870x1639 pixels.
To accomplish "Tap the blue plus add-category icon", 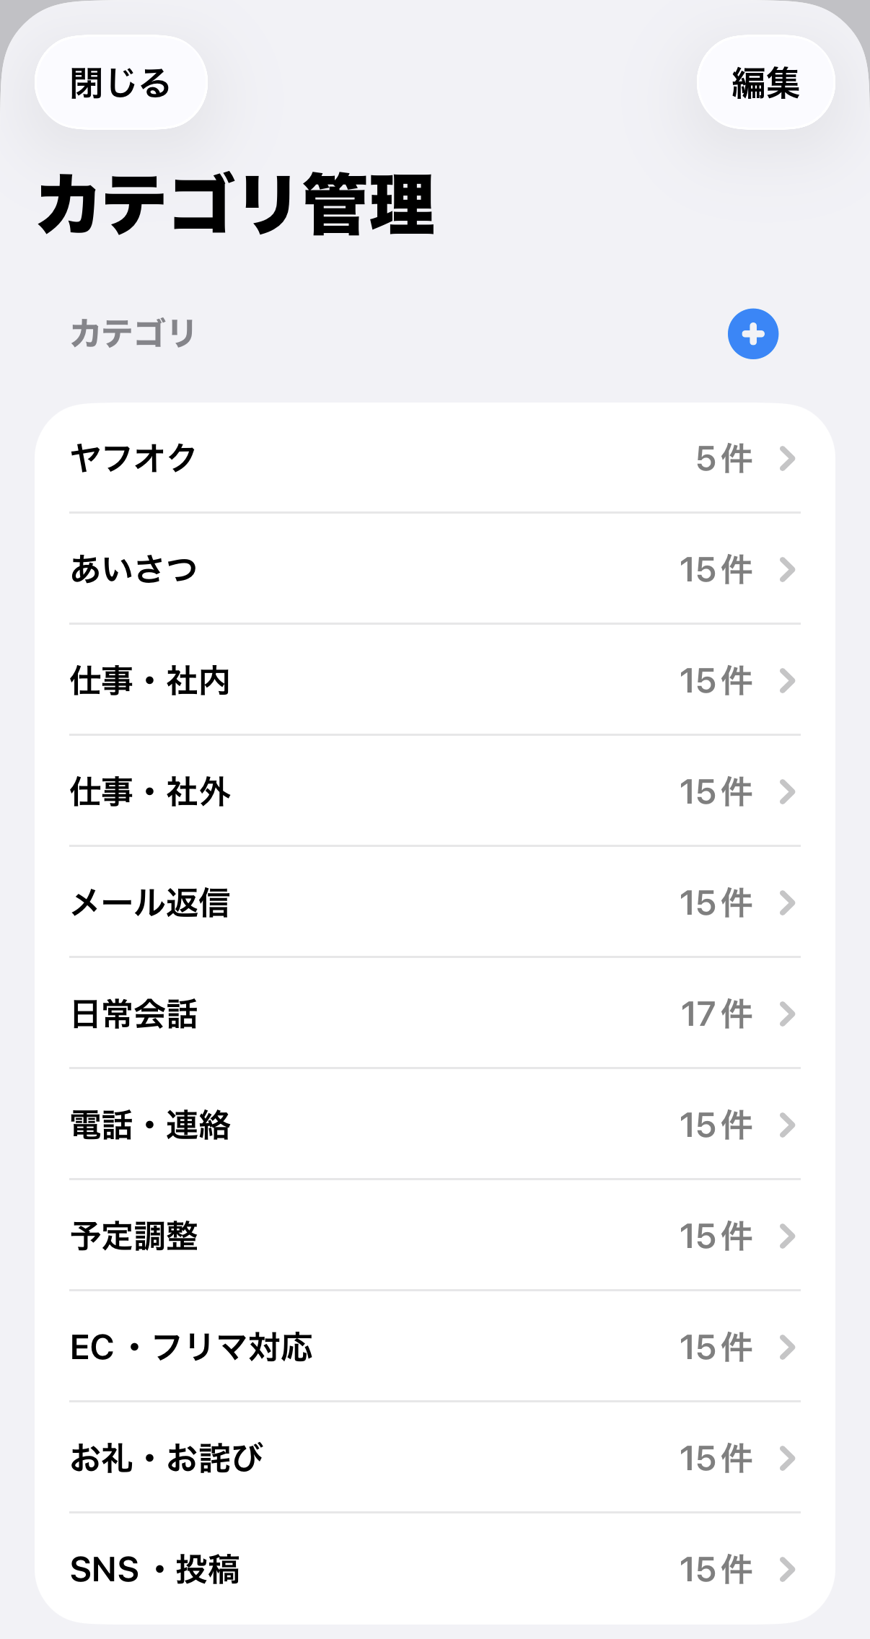I will (752, 334).
